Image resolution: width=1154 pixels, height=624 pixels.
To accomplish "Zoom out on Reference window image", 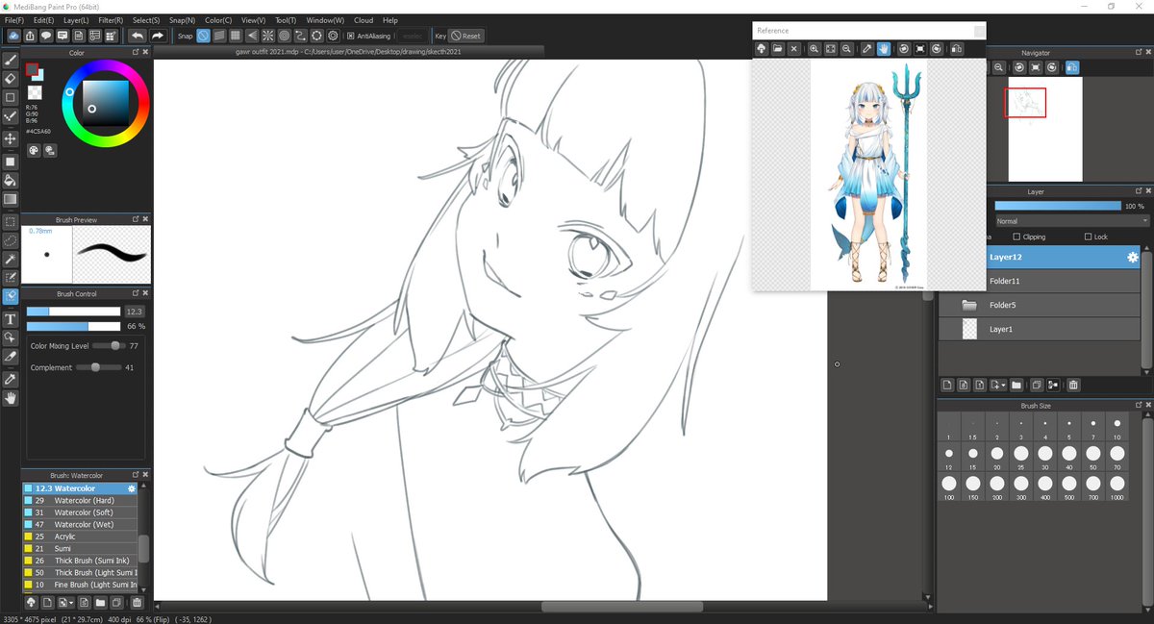I will tap(846, 48).
